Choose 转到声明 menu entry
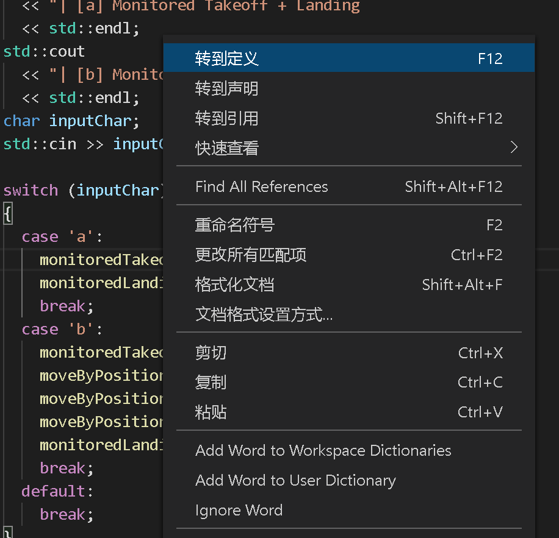 pyautogui.click(x=348, y=88)
